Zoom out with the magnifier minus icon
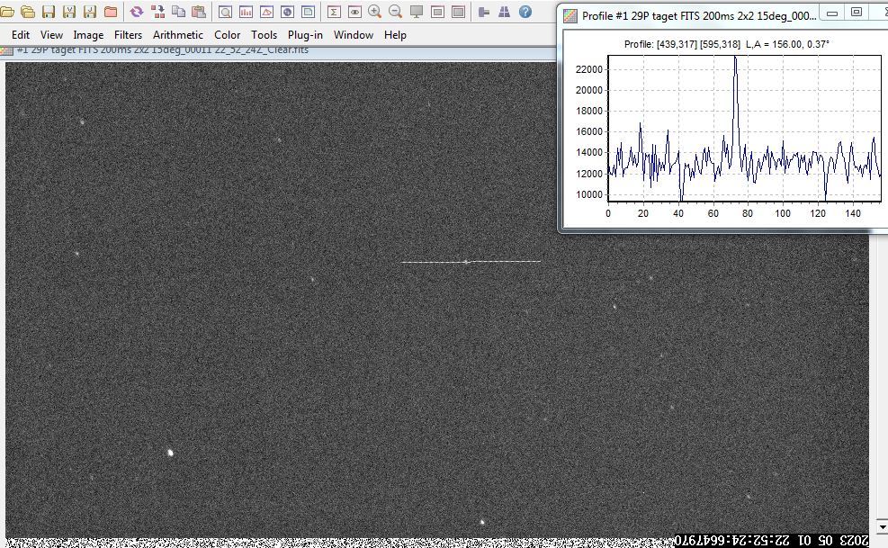Image resolution: width=888 pixels, height=548 pixels. 396,12
